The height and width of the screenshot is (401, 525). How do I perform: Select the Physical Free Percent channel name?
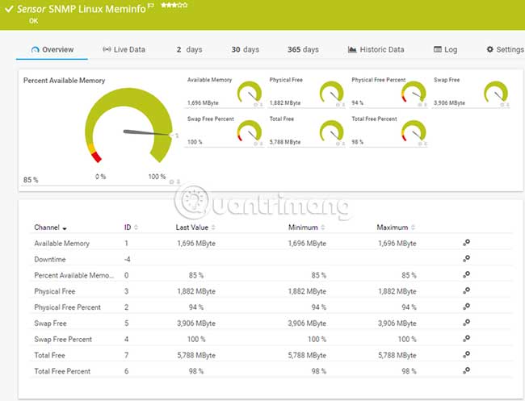[67, 307]
